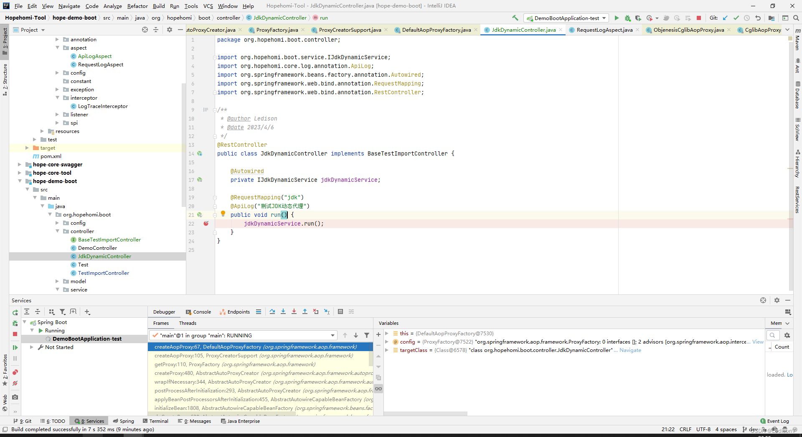Collapse the aspect folder in Project tree

coord(58,48)
